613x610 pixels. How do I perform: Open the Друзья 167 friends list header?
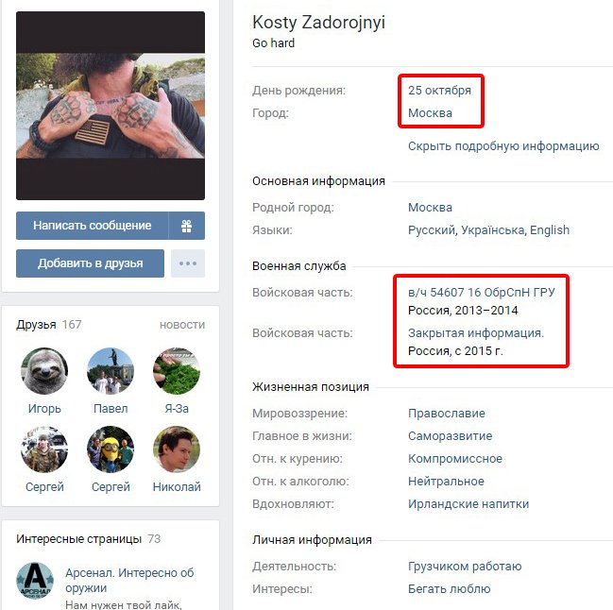(x=49, y=324)
